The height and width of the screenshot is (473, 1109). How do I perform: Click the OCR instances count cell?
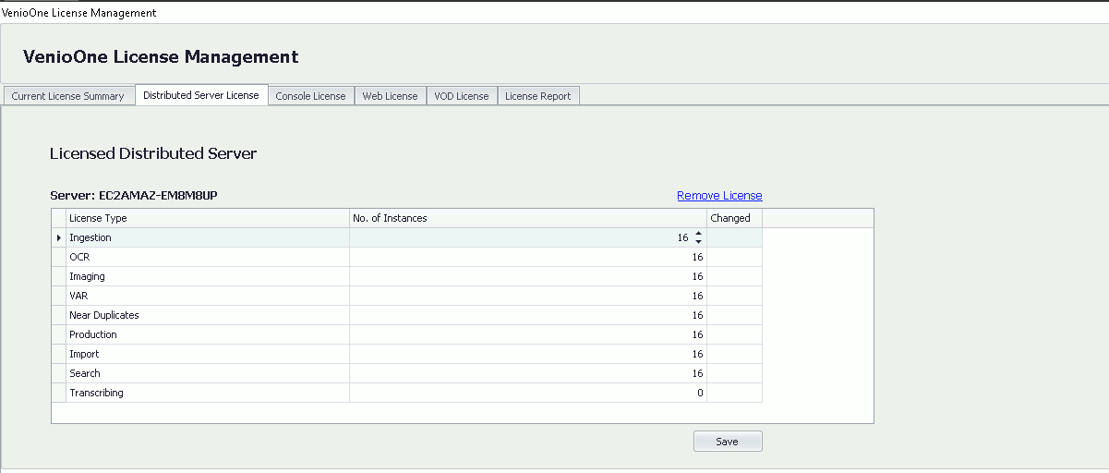[528, 257]
